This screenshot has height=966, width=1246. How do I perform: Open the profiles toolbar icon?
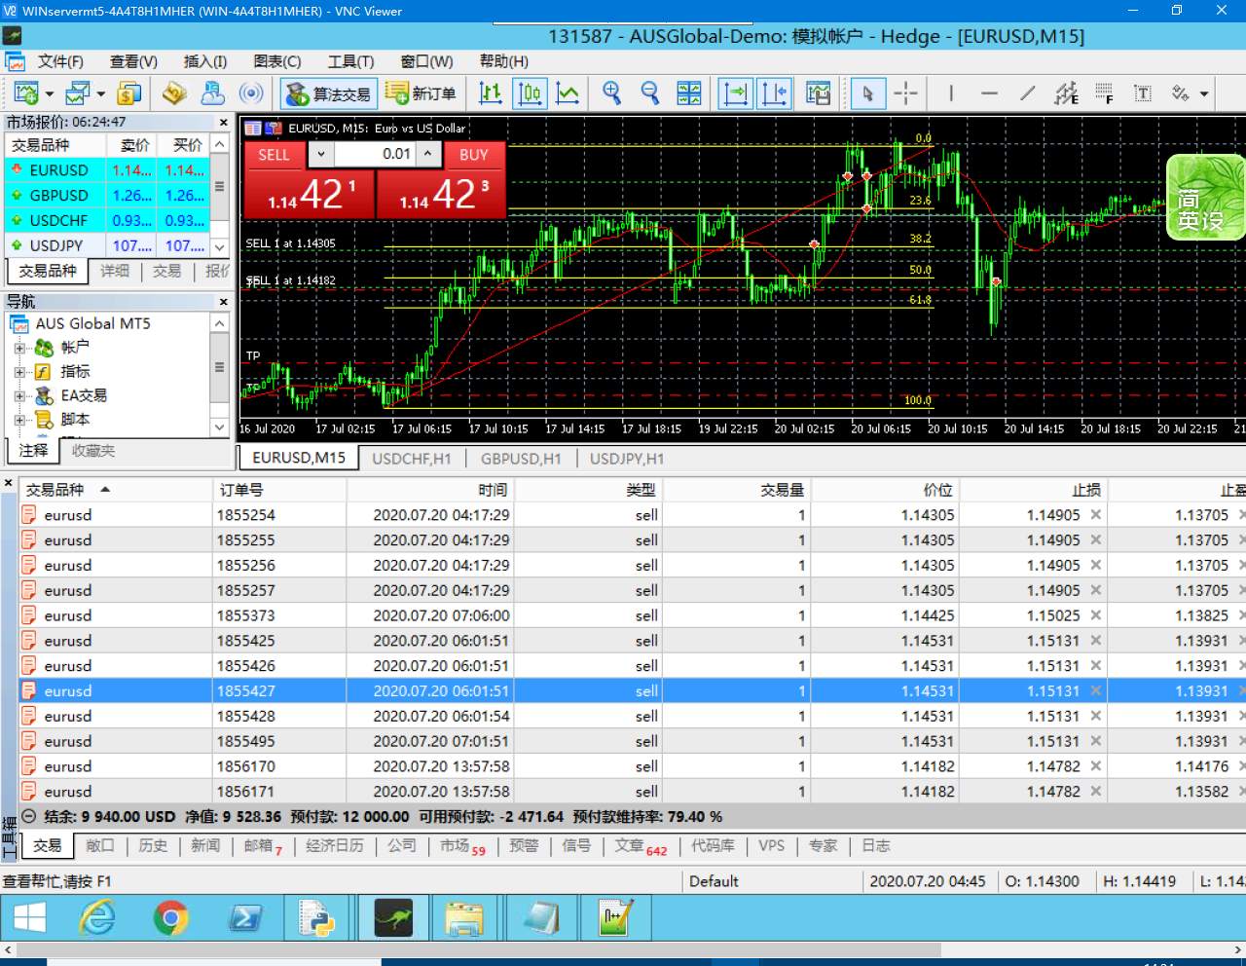click(x=78, y=93)
